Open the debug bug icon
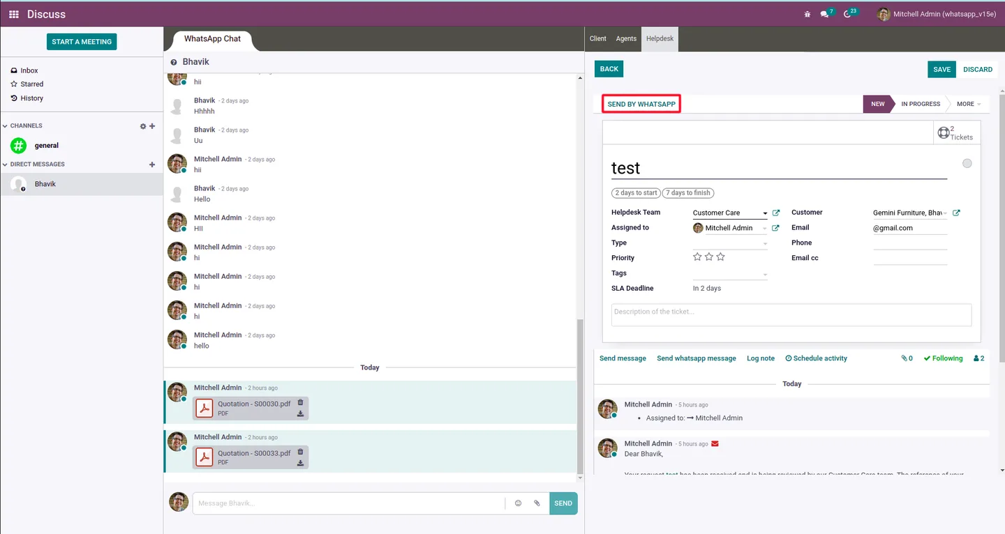This screenshot has height=534, width=1005. [807, 14]
